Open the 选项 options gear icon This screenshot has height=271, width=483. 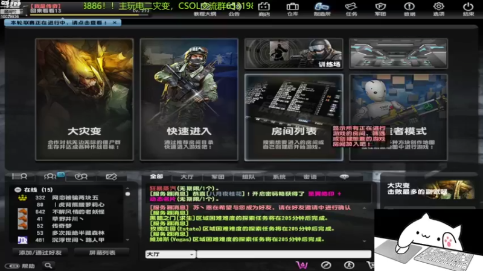(x=439, y=9)
